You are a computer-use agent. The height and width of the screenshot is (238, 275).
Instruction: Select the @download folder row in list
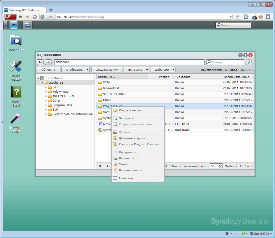point(175,88)
